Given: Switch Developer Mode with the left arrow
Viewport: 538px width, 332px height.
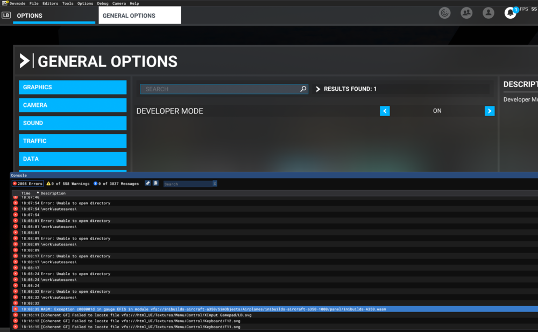Looking at the screenshot, I should (x=385, y=111).
